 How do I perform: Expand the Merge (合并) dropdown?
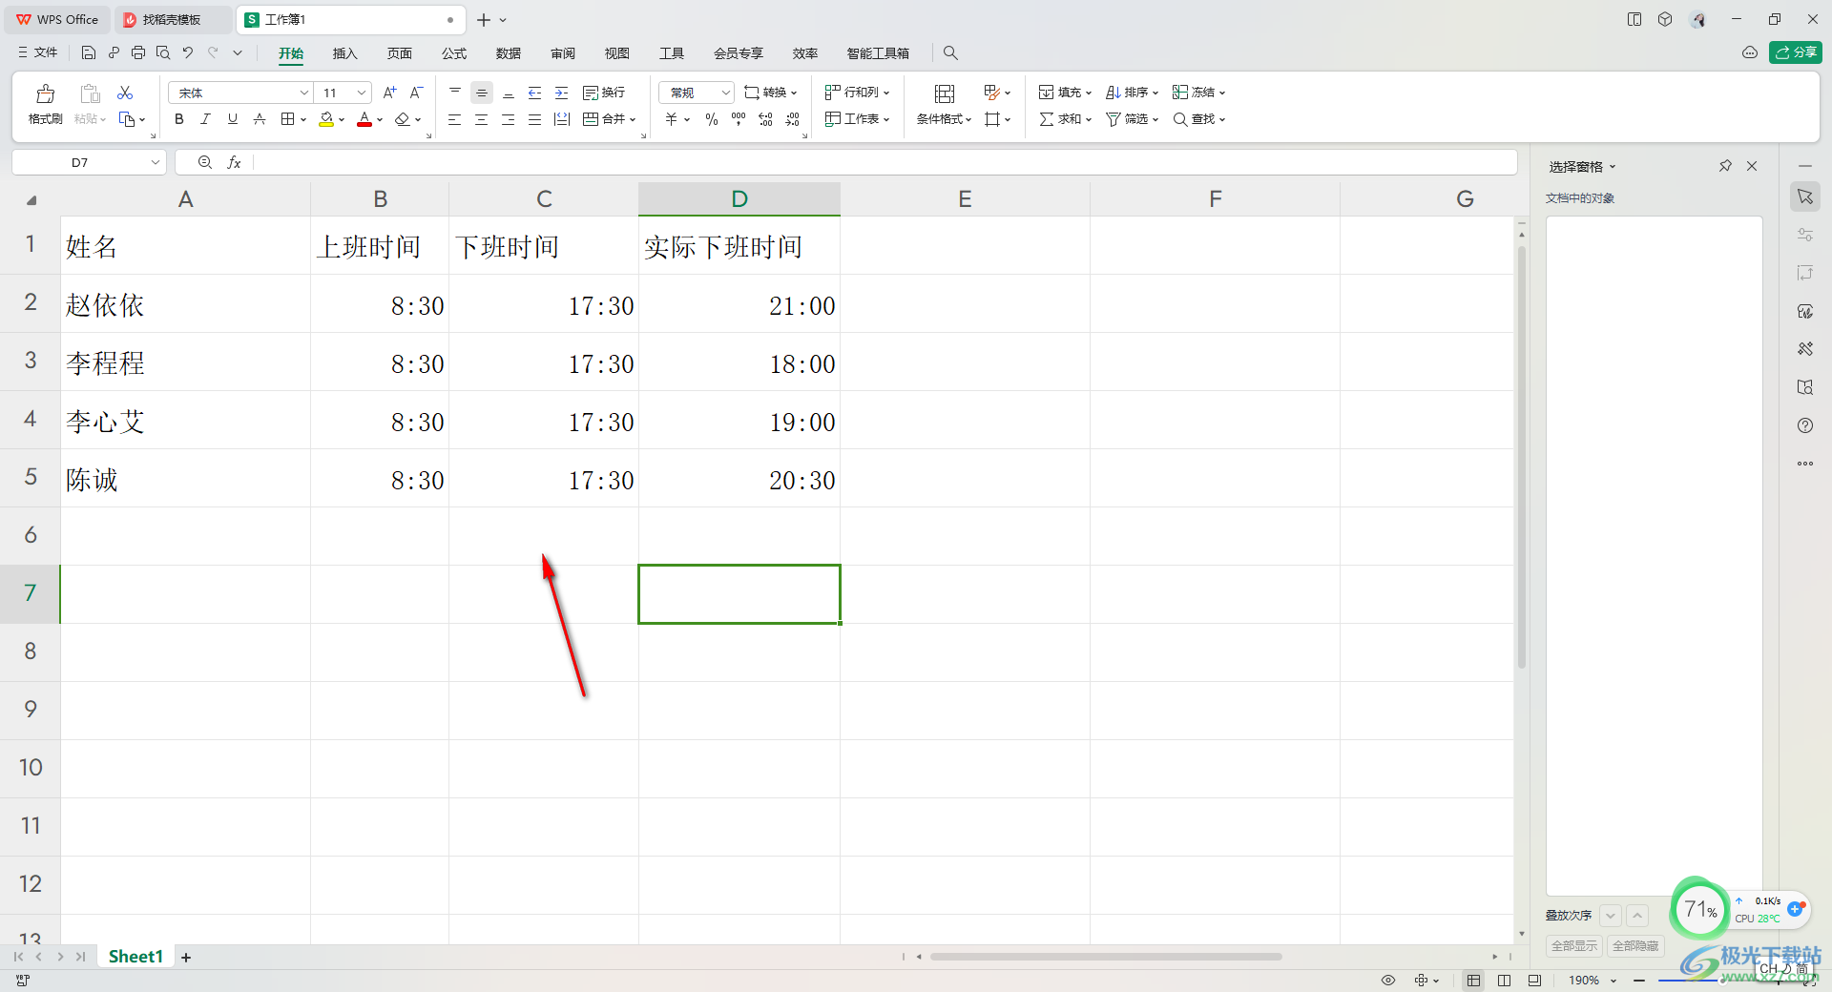coord(633,120)
